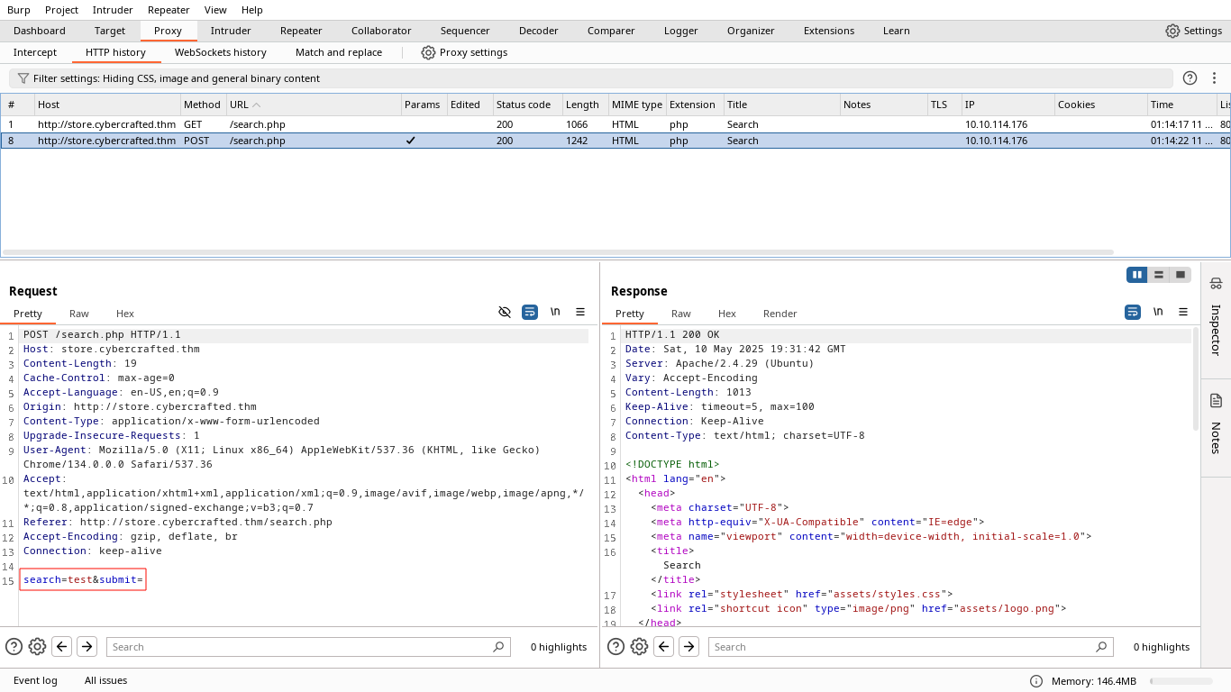1231x692 pixels.
Task: Go to previous match in Response search
Action: point(663,646)
